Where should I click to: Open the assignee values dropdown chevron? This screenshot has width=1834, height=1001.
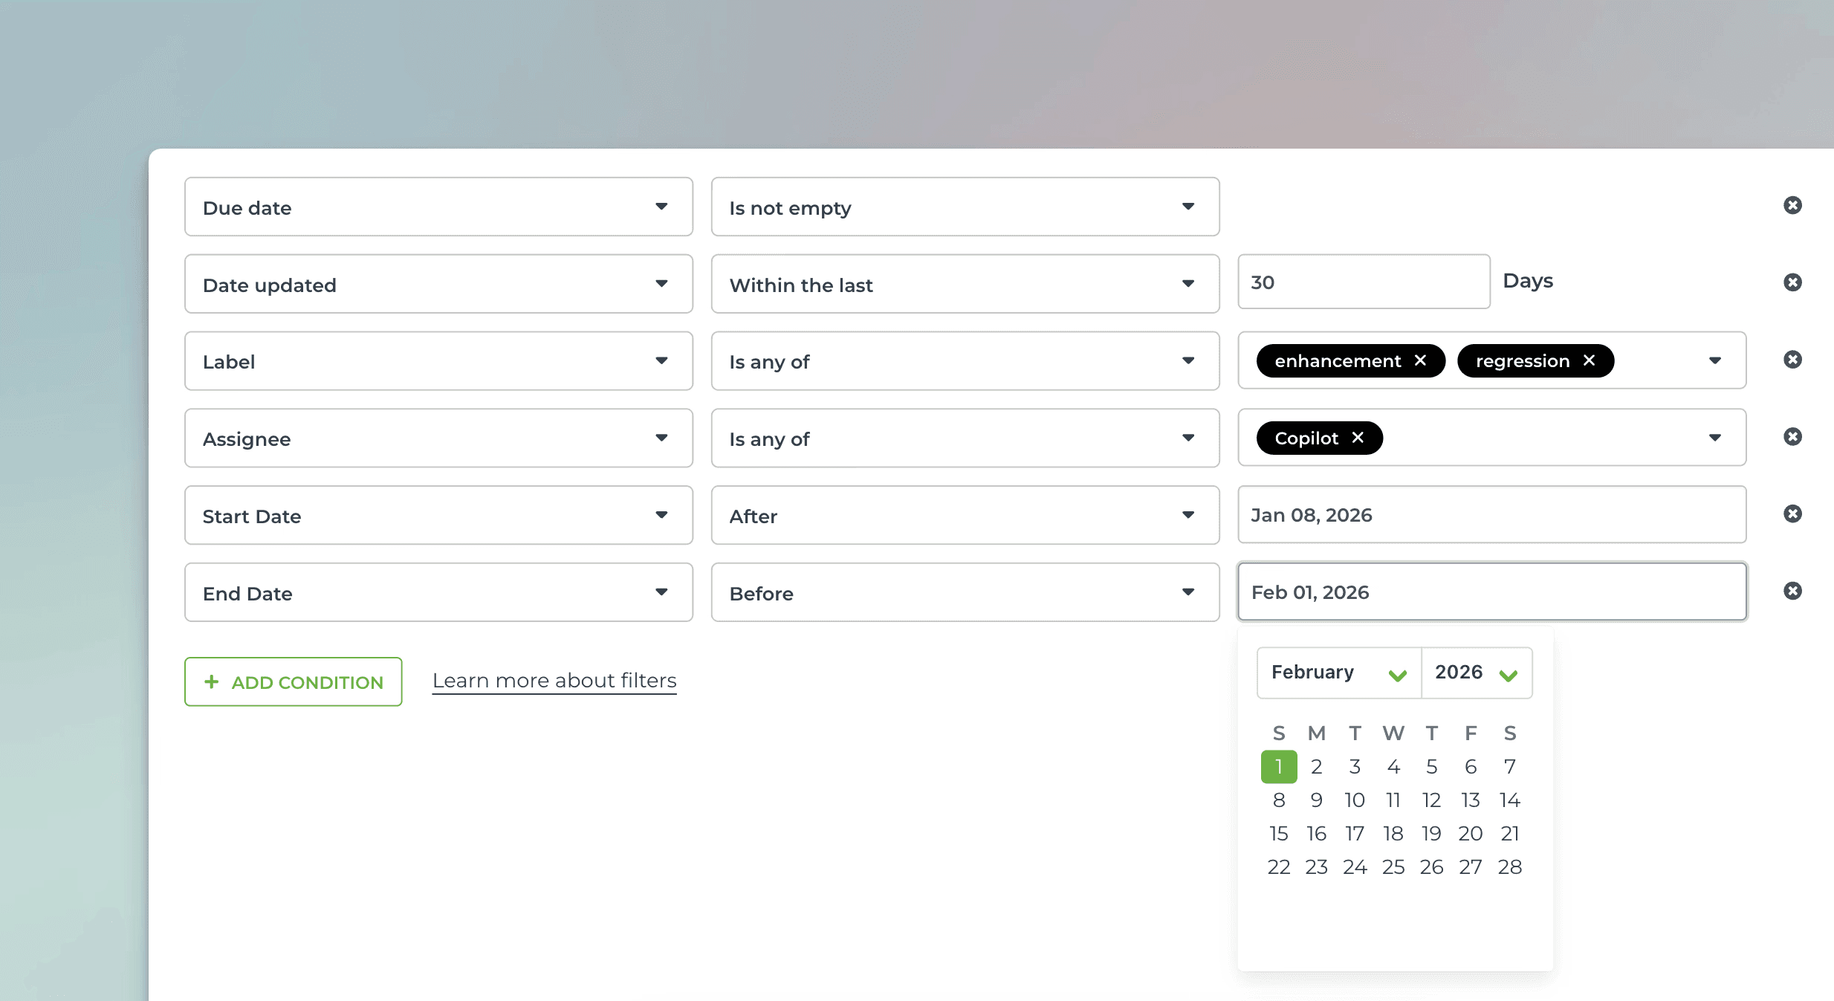tap(1714, 438)
